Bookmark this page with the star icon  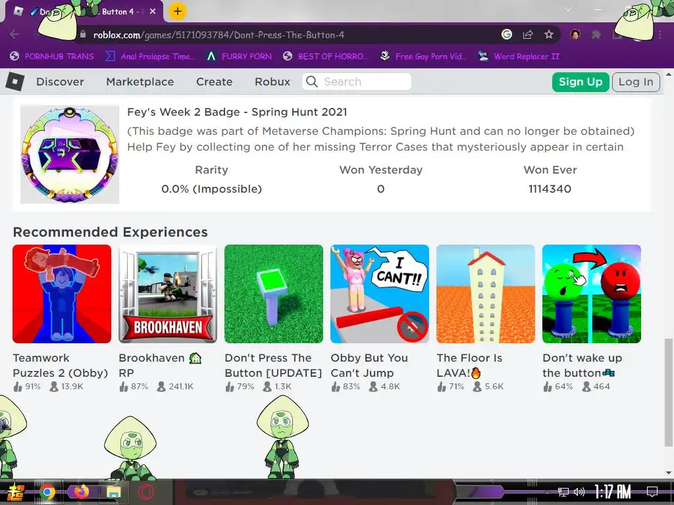pyautogui.click(x=549, y=34)
